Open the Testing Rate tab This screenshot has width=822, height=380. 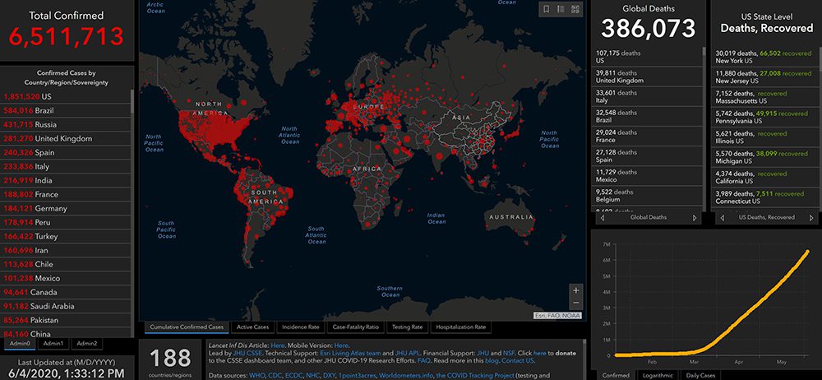pyautogui.click(x=407, y=327)
